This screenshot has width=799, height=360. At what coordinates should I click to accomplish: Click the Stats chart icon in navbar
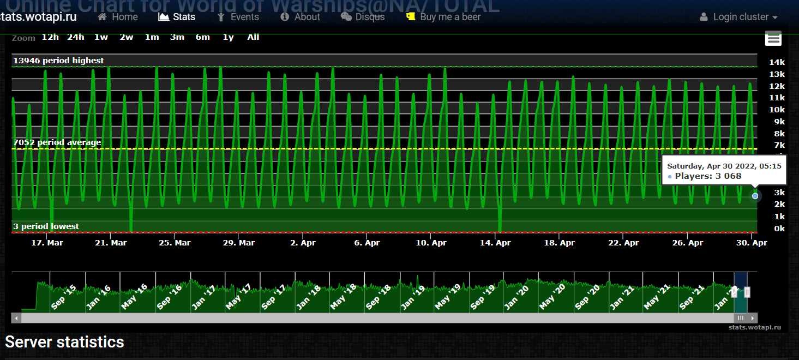pos(164,17)
